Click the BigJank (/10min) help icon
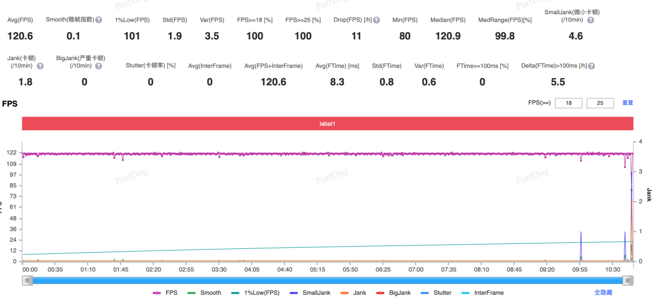Image resolution: width=658 pixels, height=297 pixels. click(x=98, y=66)
